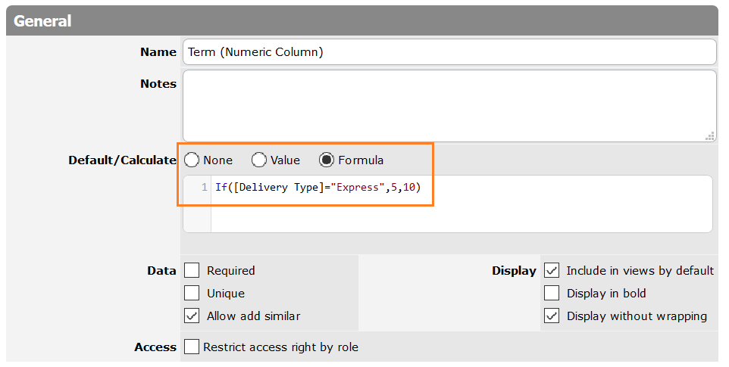729x367 pixels.
Task: Uncheck Allow add similar
Action: click(192, 316)
